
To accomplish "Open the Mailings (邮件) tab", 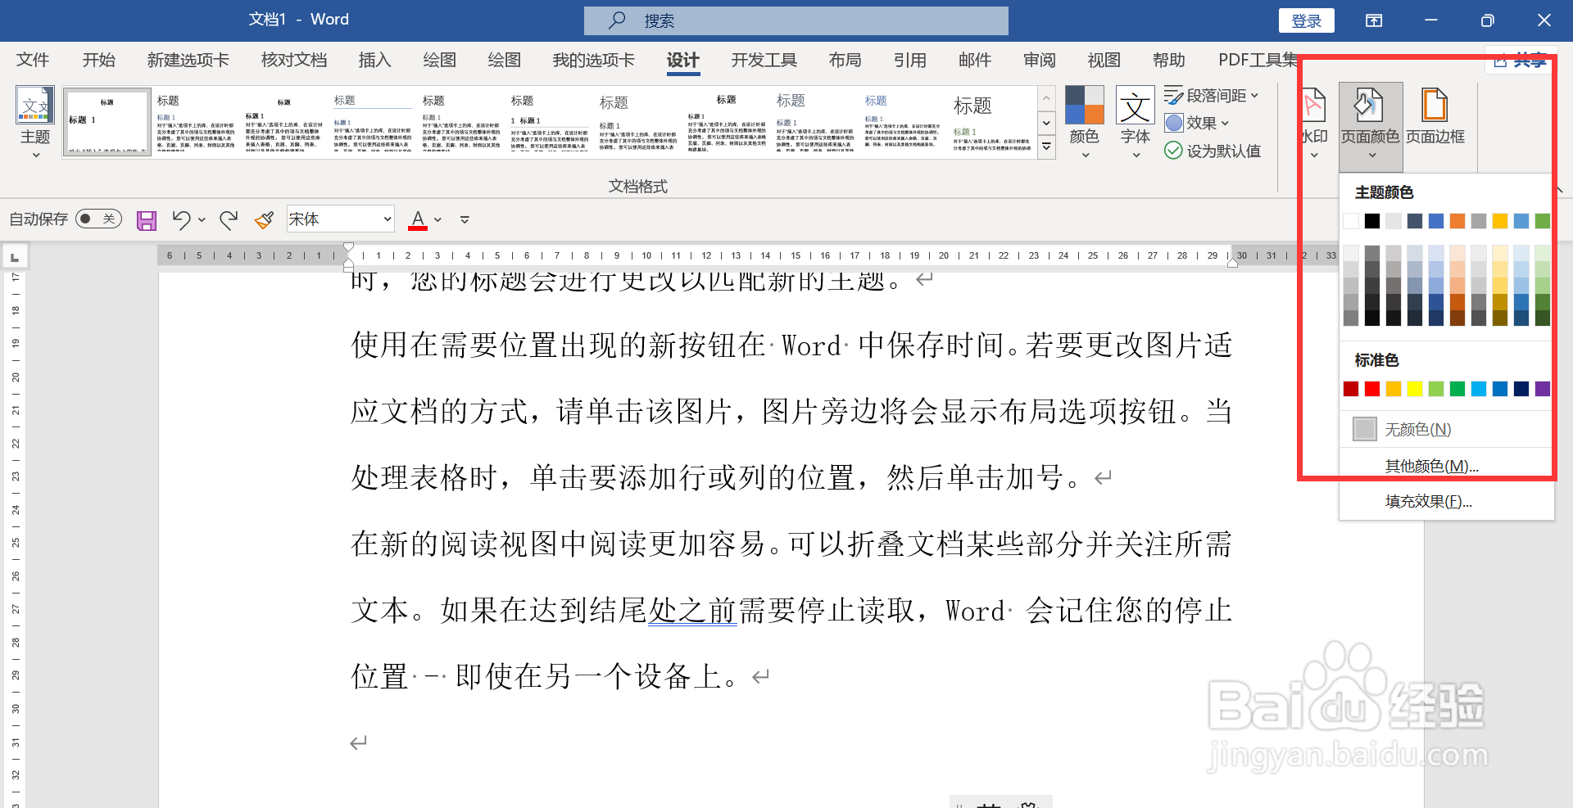I will click(x=974, y=60).
